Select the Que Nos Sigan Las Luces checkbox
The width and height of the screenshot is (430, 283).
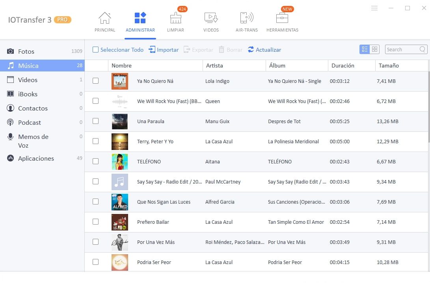coord(95,201)
